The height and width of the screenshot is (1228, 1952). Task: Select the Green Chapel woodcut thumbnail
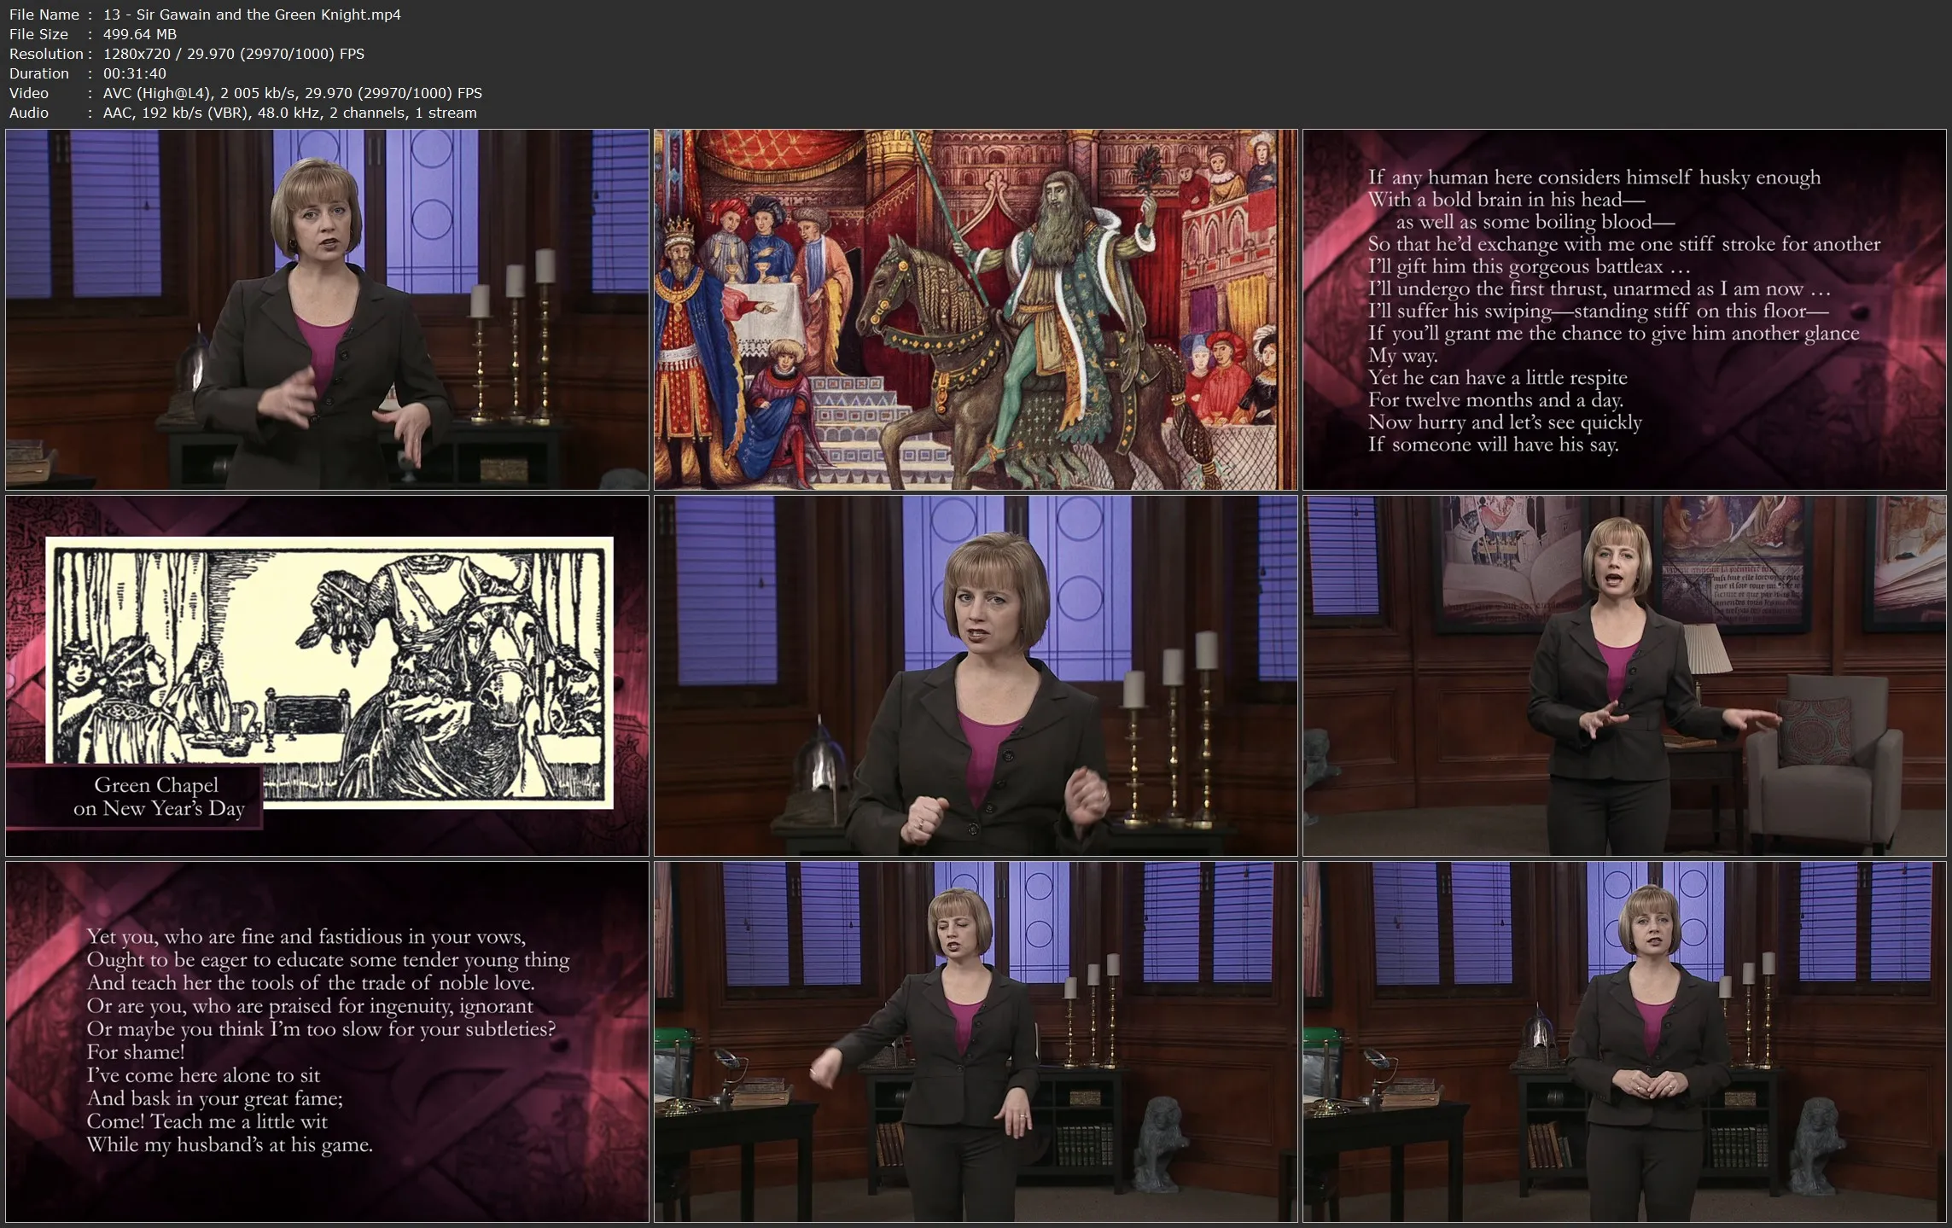(327, 676)
